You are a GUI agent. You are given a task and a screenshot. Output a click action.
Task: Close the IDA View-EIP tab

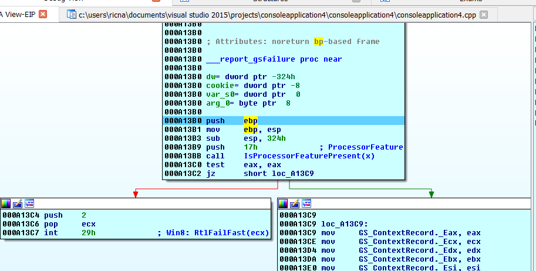click(42, 15)
